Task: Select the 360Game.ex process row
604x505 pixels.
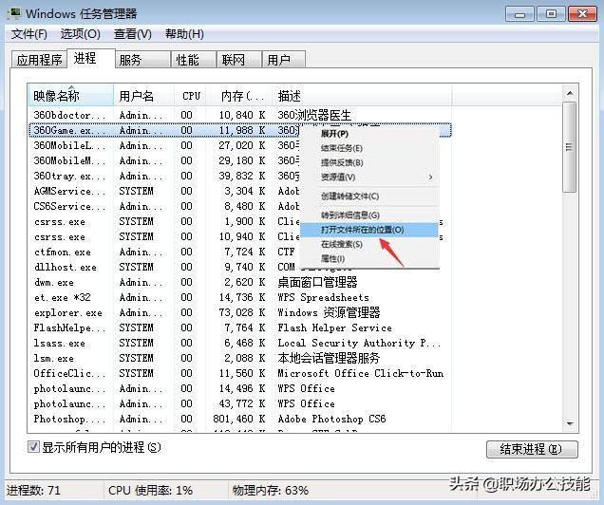Action: 240,130
